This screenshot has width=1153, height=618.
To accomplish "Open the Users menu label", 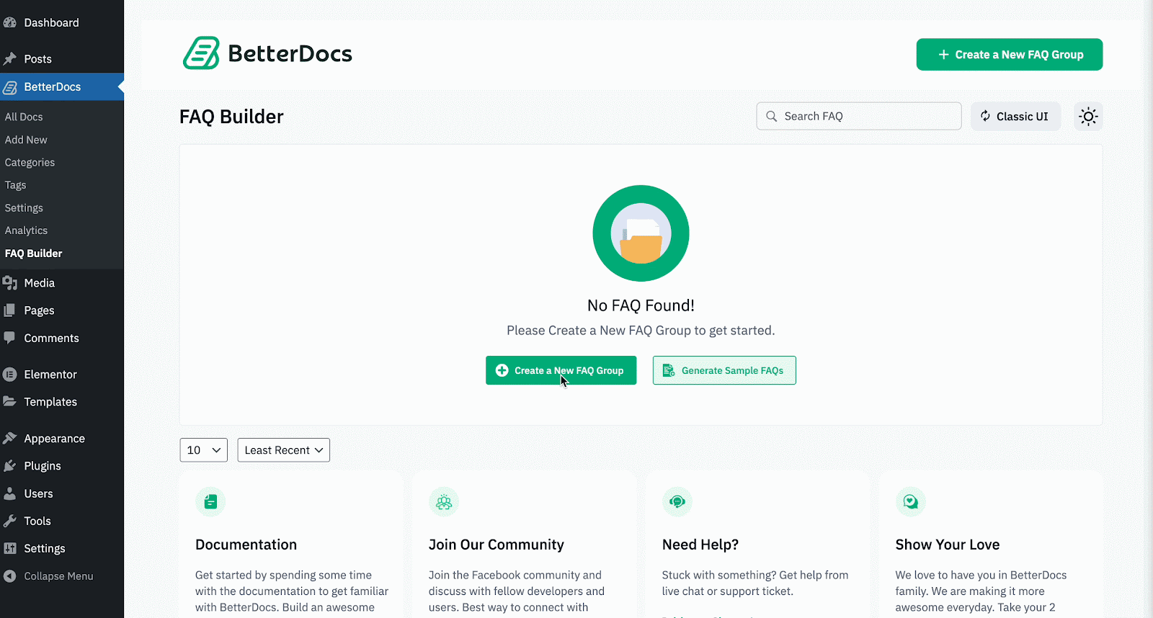I will (x=39, y=493).
